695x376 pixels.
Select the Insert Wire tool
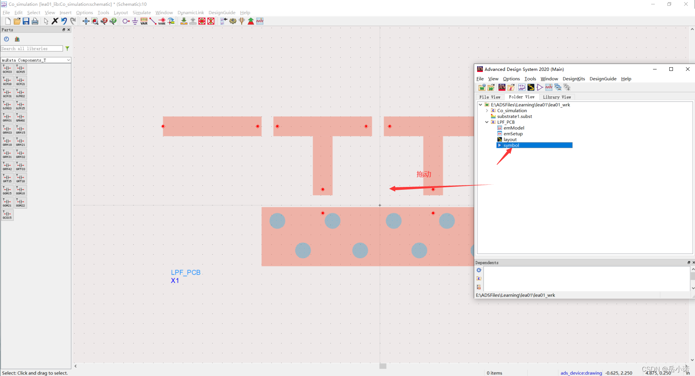click(x=153, y=21)
